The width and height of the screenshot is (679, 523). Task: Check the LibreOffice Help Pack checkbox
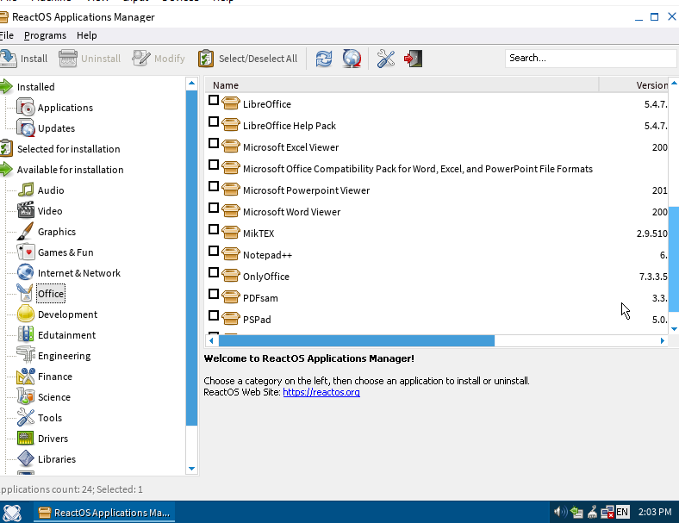pos(214,122)
